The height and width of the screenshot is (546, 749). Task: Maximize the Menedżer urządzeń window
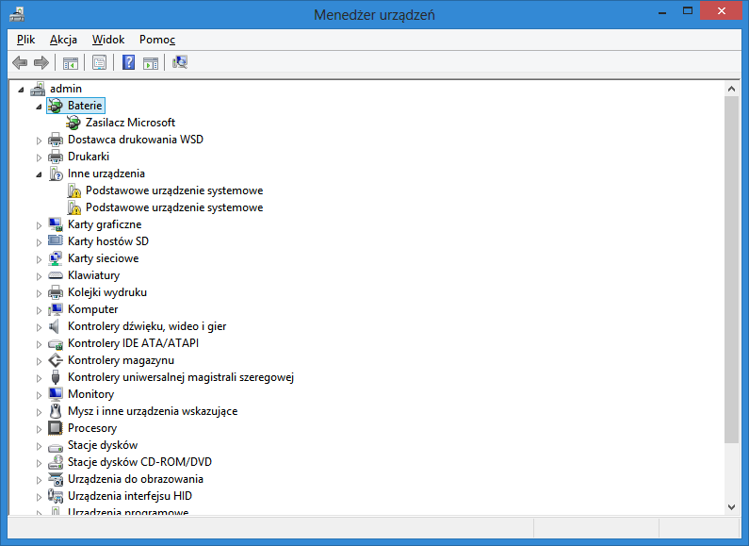(x=688, y=11)
